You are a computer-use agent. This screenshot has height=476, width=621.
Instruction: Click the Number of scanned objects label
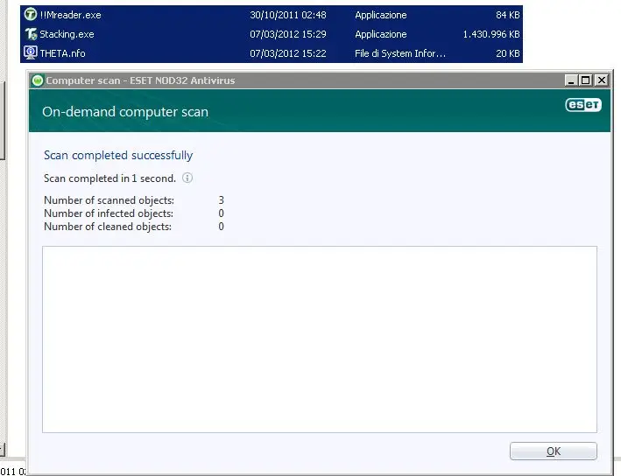109,200
